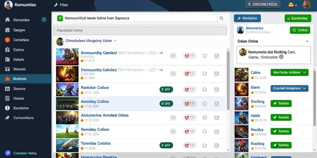Click the Bomundes puzzle icon in sidebar
This screenshot has height=158, width=317.
[x=7, y=20]
